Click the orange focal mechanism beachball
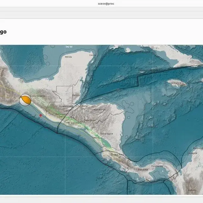 click(x=25, y=100)
